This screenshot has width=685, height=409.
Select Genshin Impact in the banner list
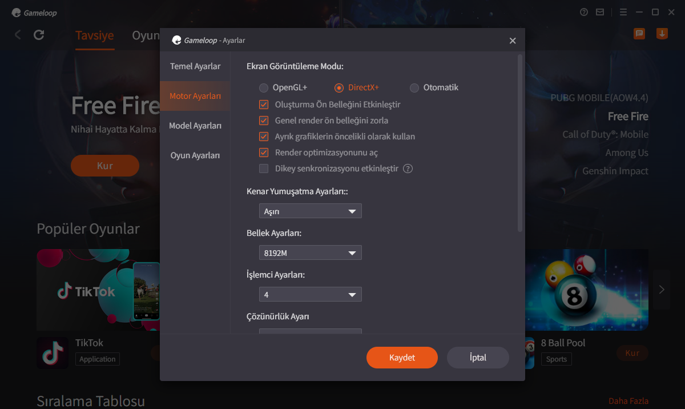pyautogui.click(x=615, y=171)
